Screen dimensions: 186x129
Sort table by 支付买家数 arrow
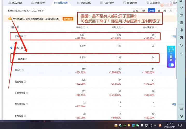coord(156,27)
